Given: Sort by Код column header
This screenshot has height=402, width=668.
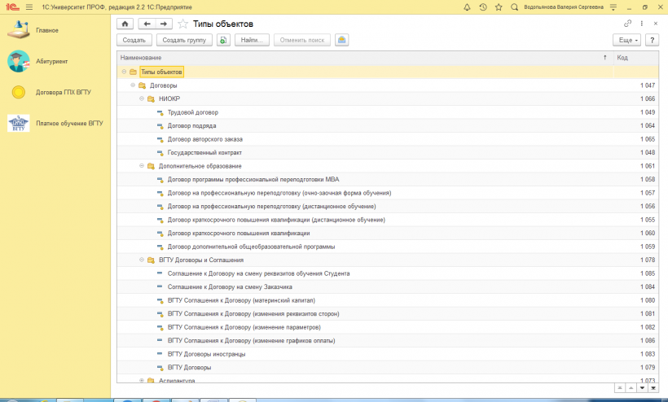Looking at the screenshot, I should (636, 58).
